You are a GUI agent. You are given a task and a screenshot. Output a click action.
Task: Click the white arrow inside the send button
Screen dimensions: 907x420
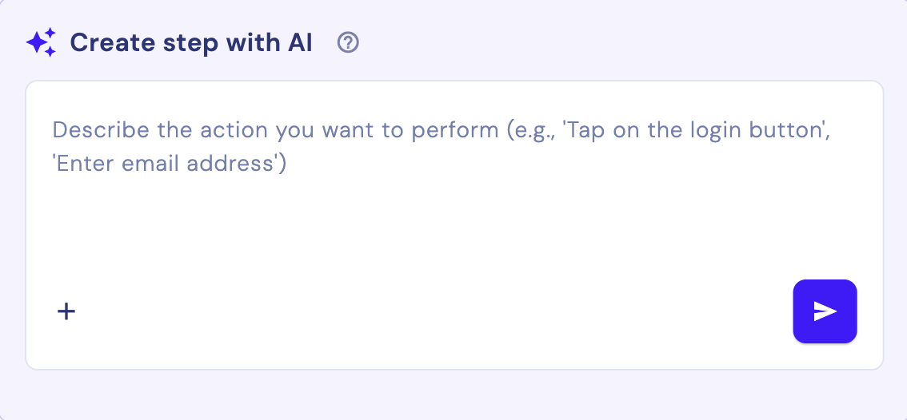point(825,311)
